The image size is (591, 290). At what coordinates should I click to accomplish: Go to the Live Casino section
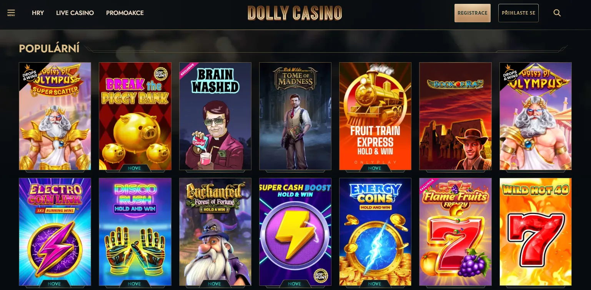(75, 13)
